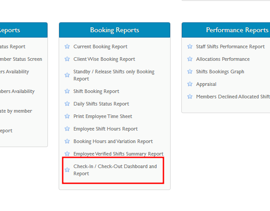Star the Appraisal report

tap(190, 84)
